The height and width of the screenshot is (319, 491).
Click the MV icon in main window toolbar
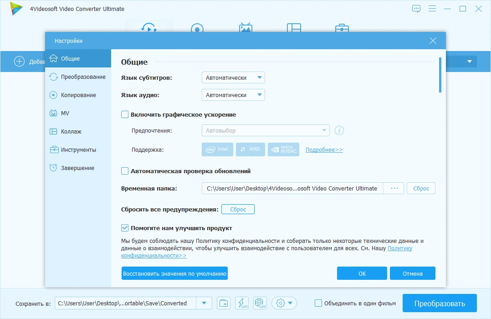point(245,28)
